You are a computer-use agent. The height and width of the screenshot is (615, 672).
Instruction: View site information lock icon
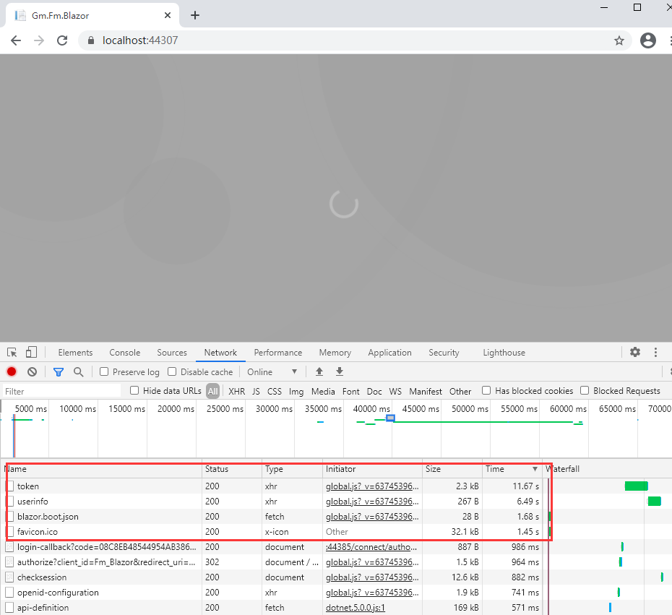pos(90,40)
